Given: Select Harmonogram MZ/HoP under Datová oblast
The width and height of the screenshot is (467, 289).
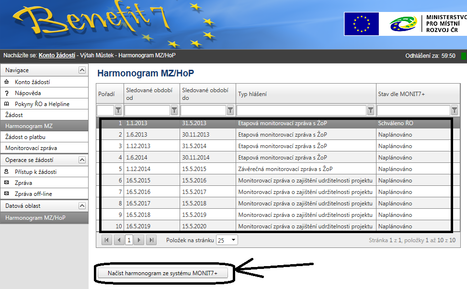Looking at the screenshot, I should coord(44,218).
